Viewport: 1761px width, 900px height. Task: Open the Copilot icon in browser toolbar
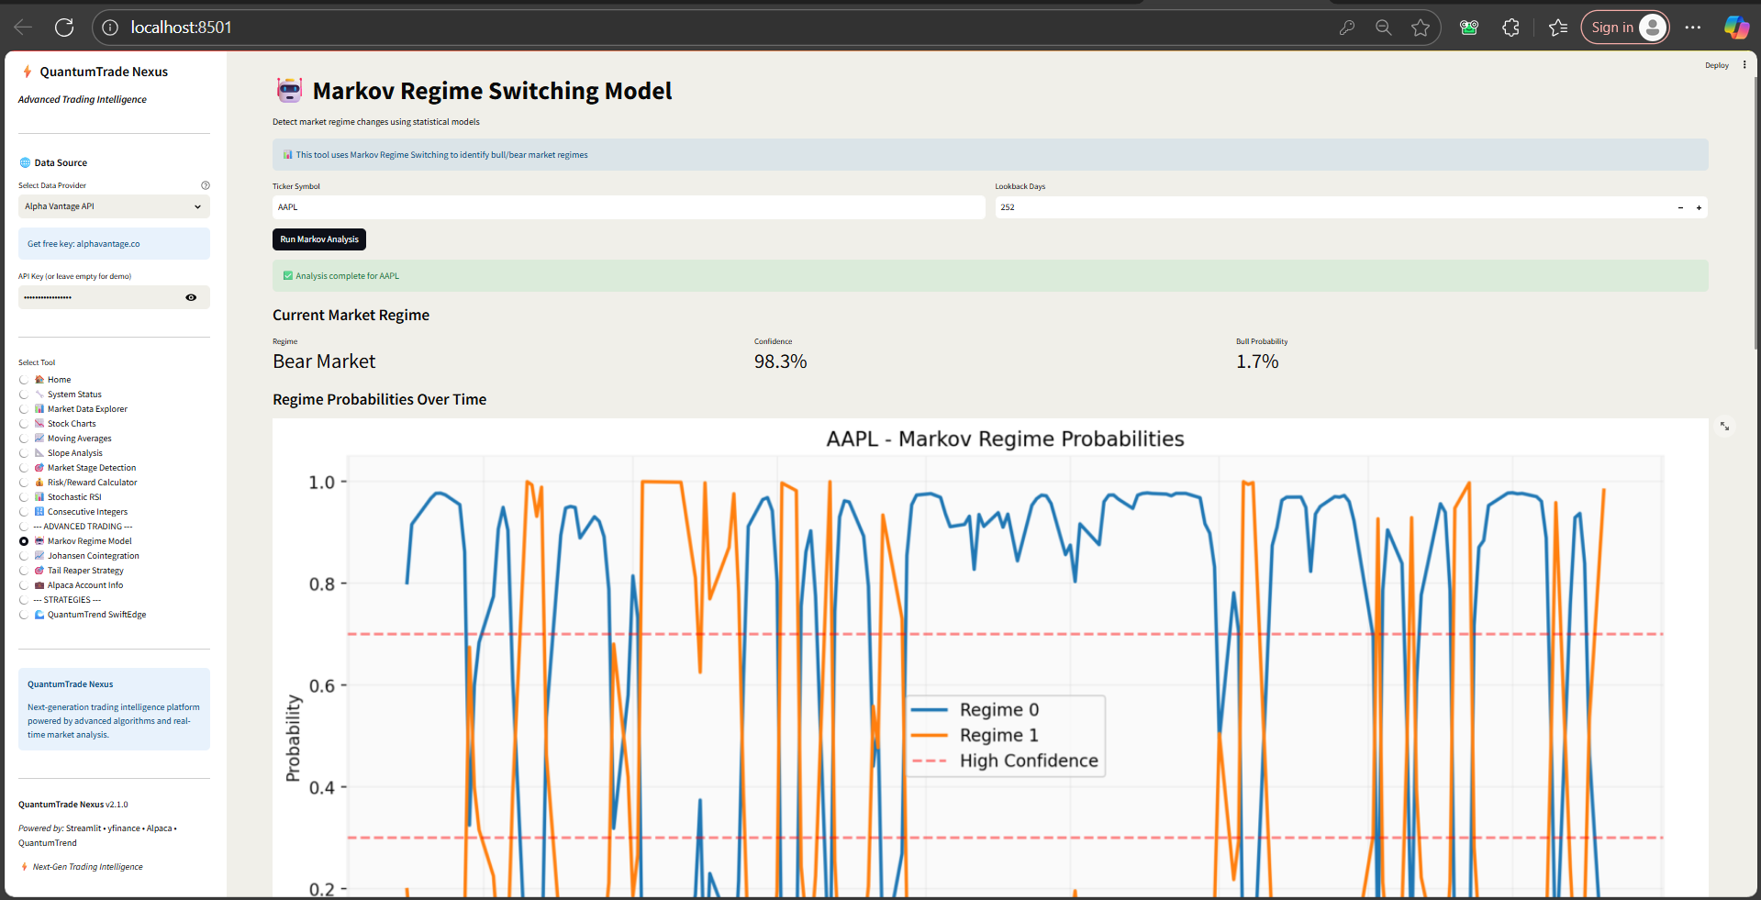[1736, 28]
